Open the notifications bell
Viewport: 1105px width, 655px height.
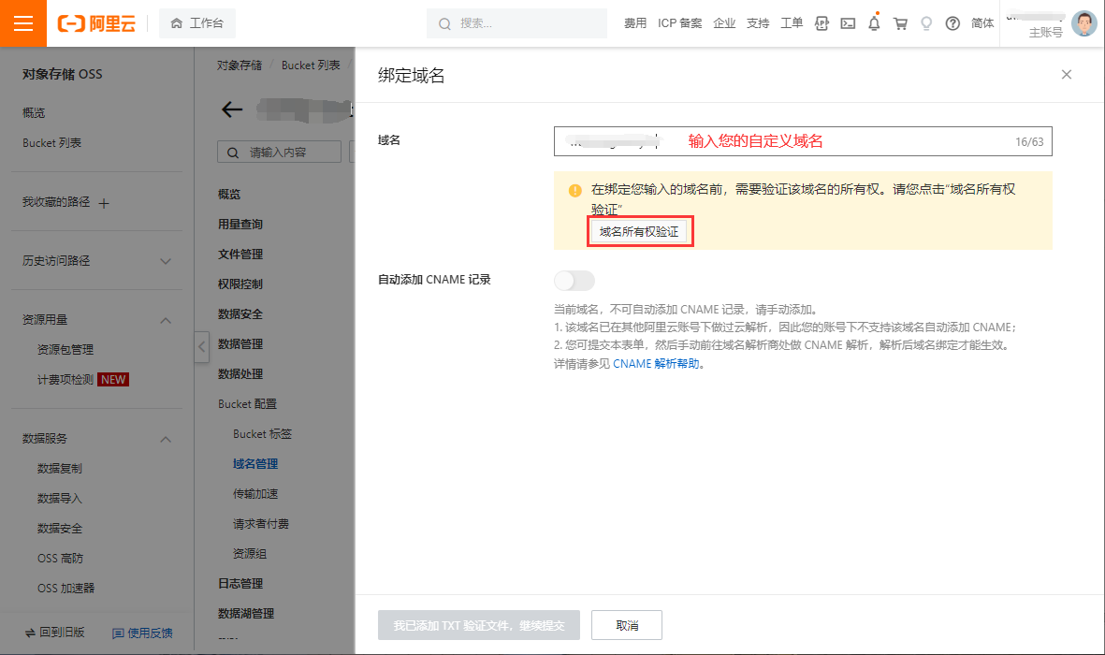pyautogui.click(x=874, y=23)
